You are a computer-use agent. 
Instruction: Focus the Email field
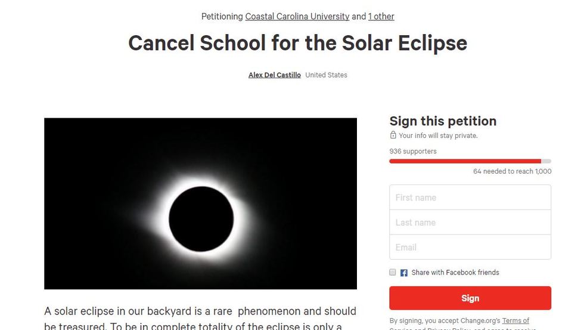[470, 247]
